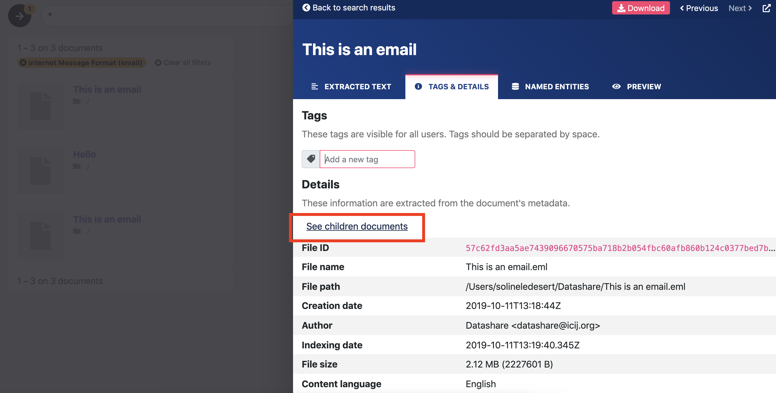
Task: Download the email document
Action: 641,8
